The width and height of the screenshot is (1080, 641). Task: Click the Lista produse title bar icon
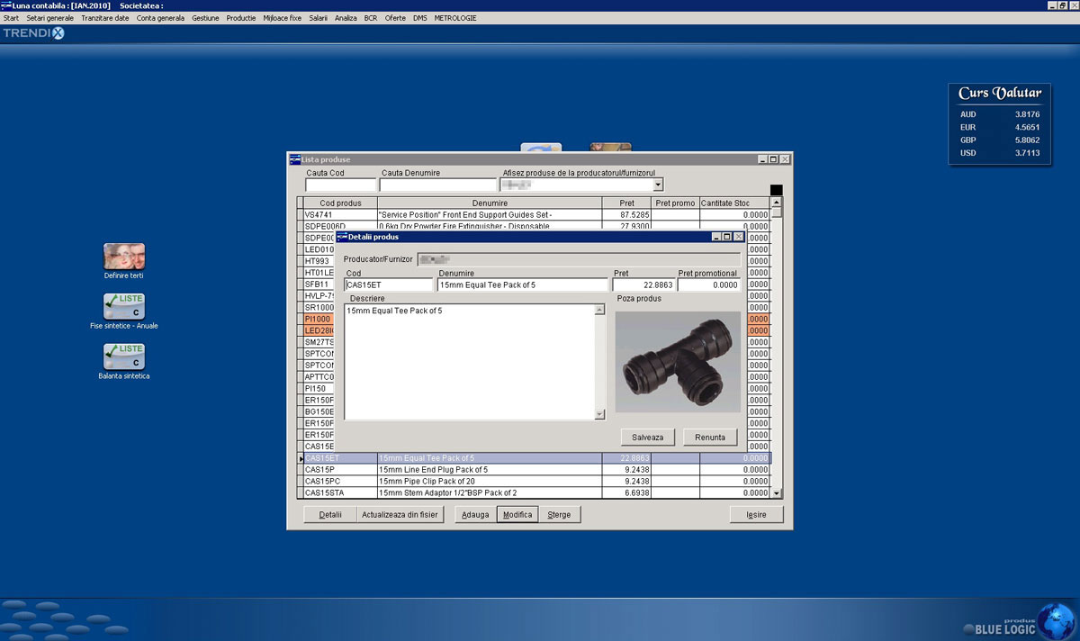tap(293, 158)
